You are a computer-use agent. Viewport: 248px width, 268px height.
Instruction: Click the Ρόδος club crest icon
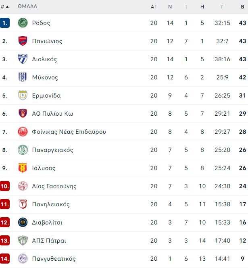point(23,23)
